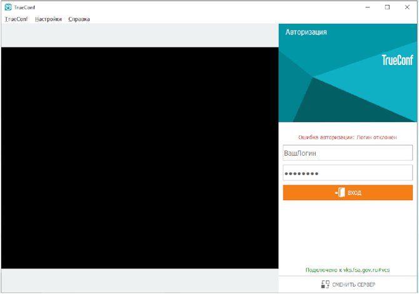Image resolution: width=419 pixels, height=294 pixels.
Task: Click the green Подключено к vks.fsa.gov.ru status text
Action: [x=347, y=270]
